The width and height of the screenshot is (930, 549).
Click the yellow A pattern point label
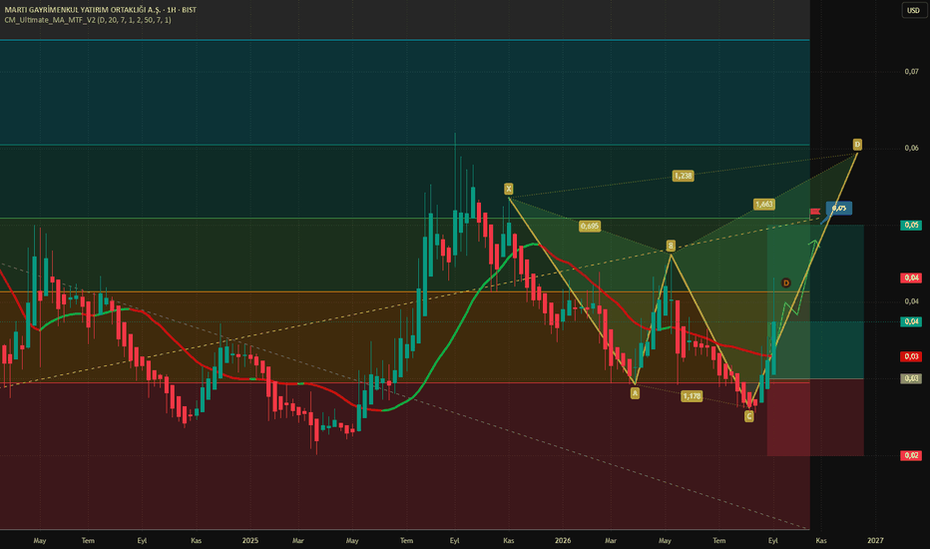(635, 393)
